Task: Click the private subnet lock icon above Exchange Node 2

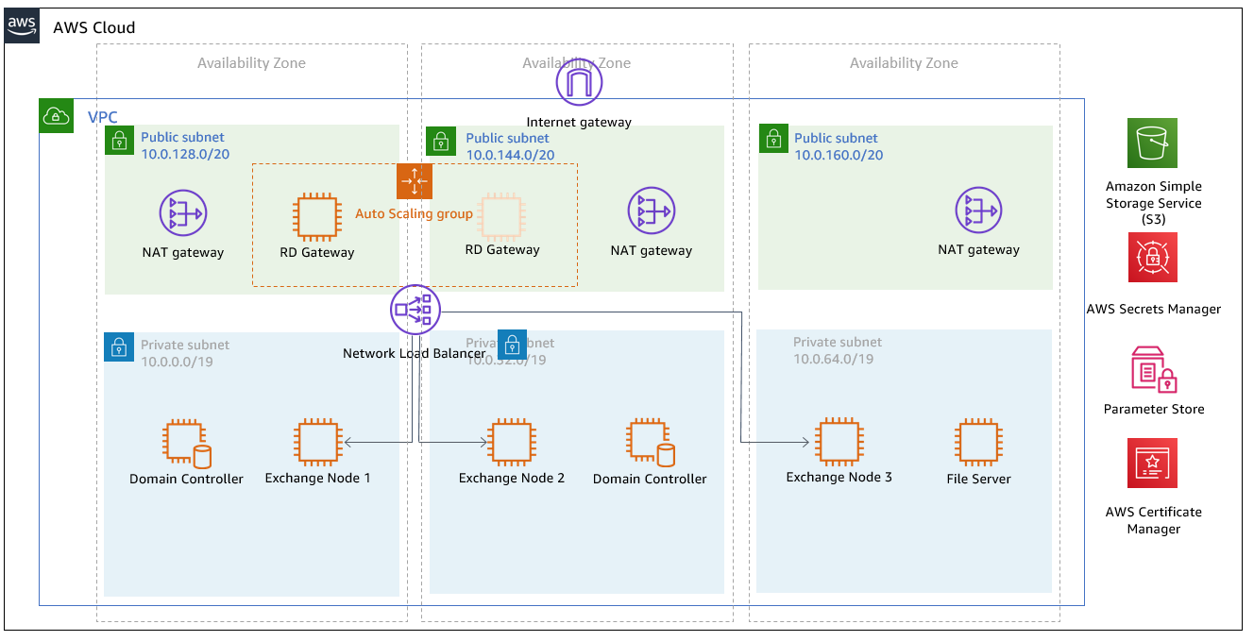Action: [x=513, y=344]
